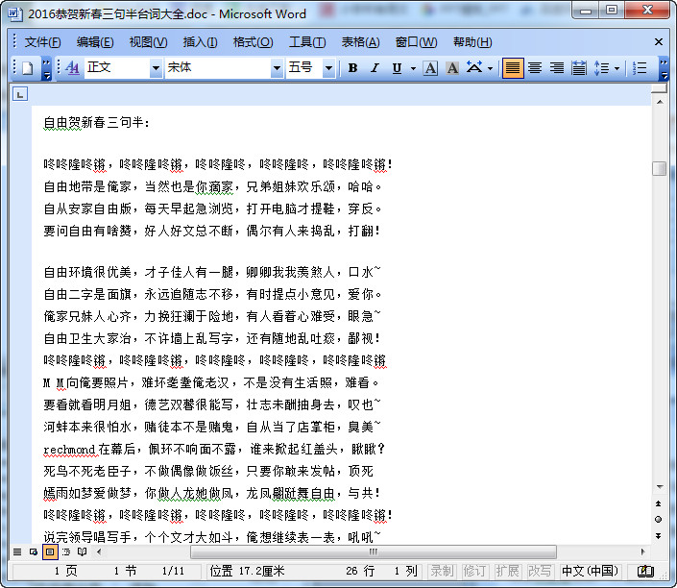Center the paragraph text
Screen dimensions: 677x588
535,68
